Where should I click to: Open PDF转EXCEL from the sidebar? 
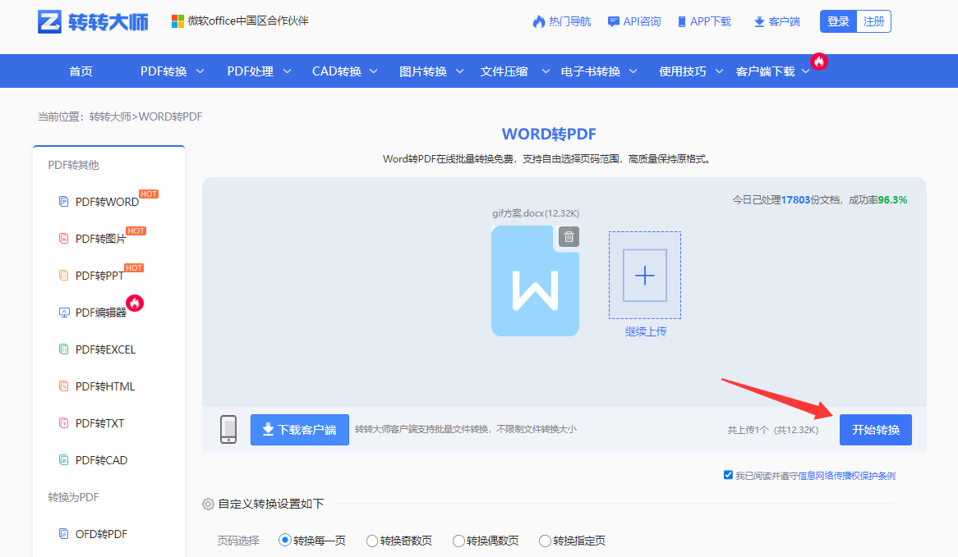(x=105, y=349)
